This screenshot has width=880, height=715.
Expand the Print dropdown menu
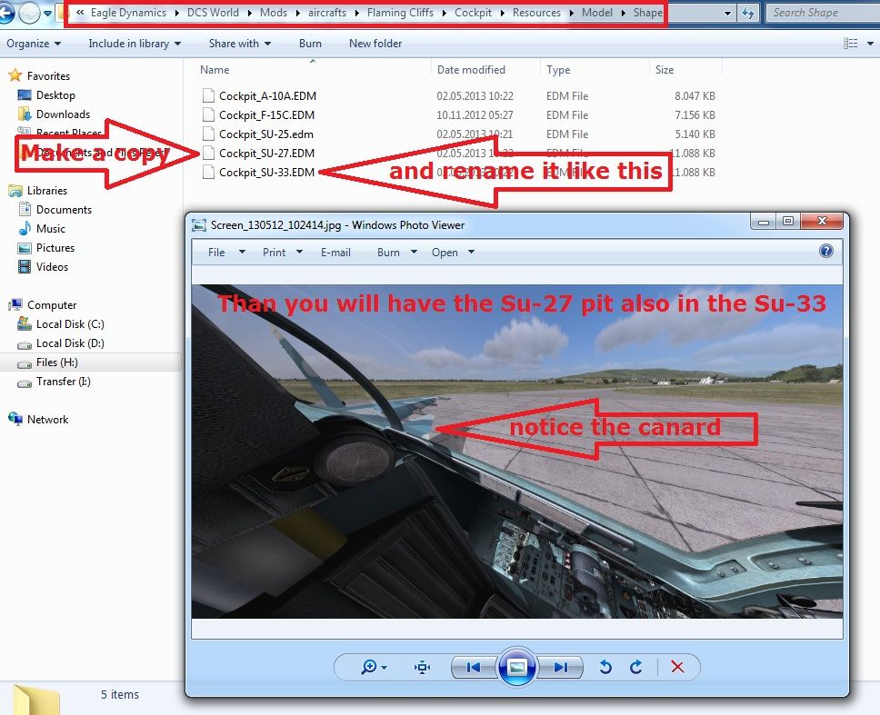pyautogui.click(x=282, y=253)
